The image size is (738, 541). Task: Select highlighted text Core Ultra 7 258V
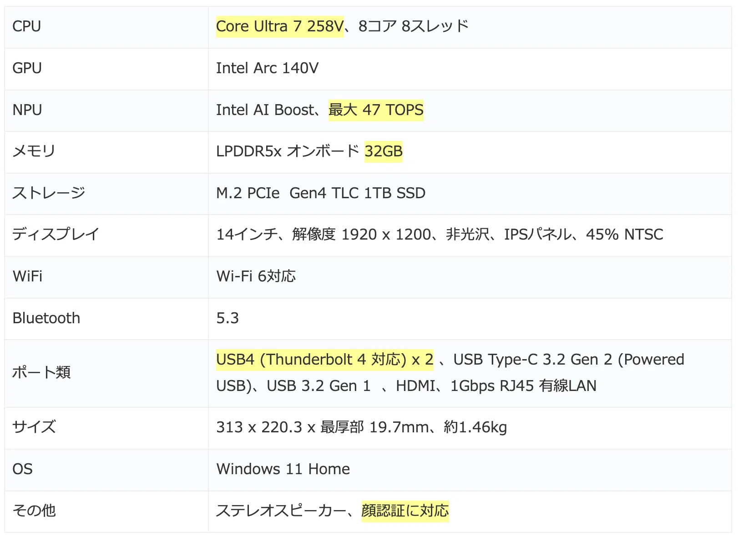coord(280,26)
